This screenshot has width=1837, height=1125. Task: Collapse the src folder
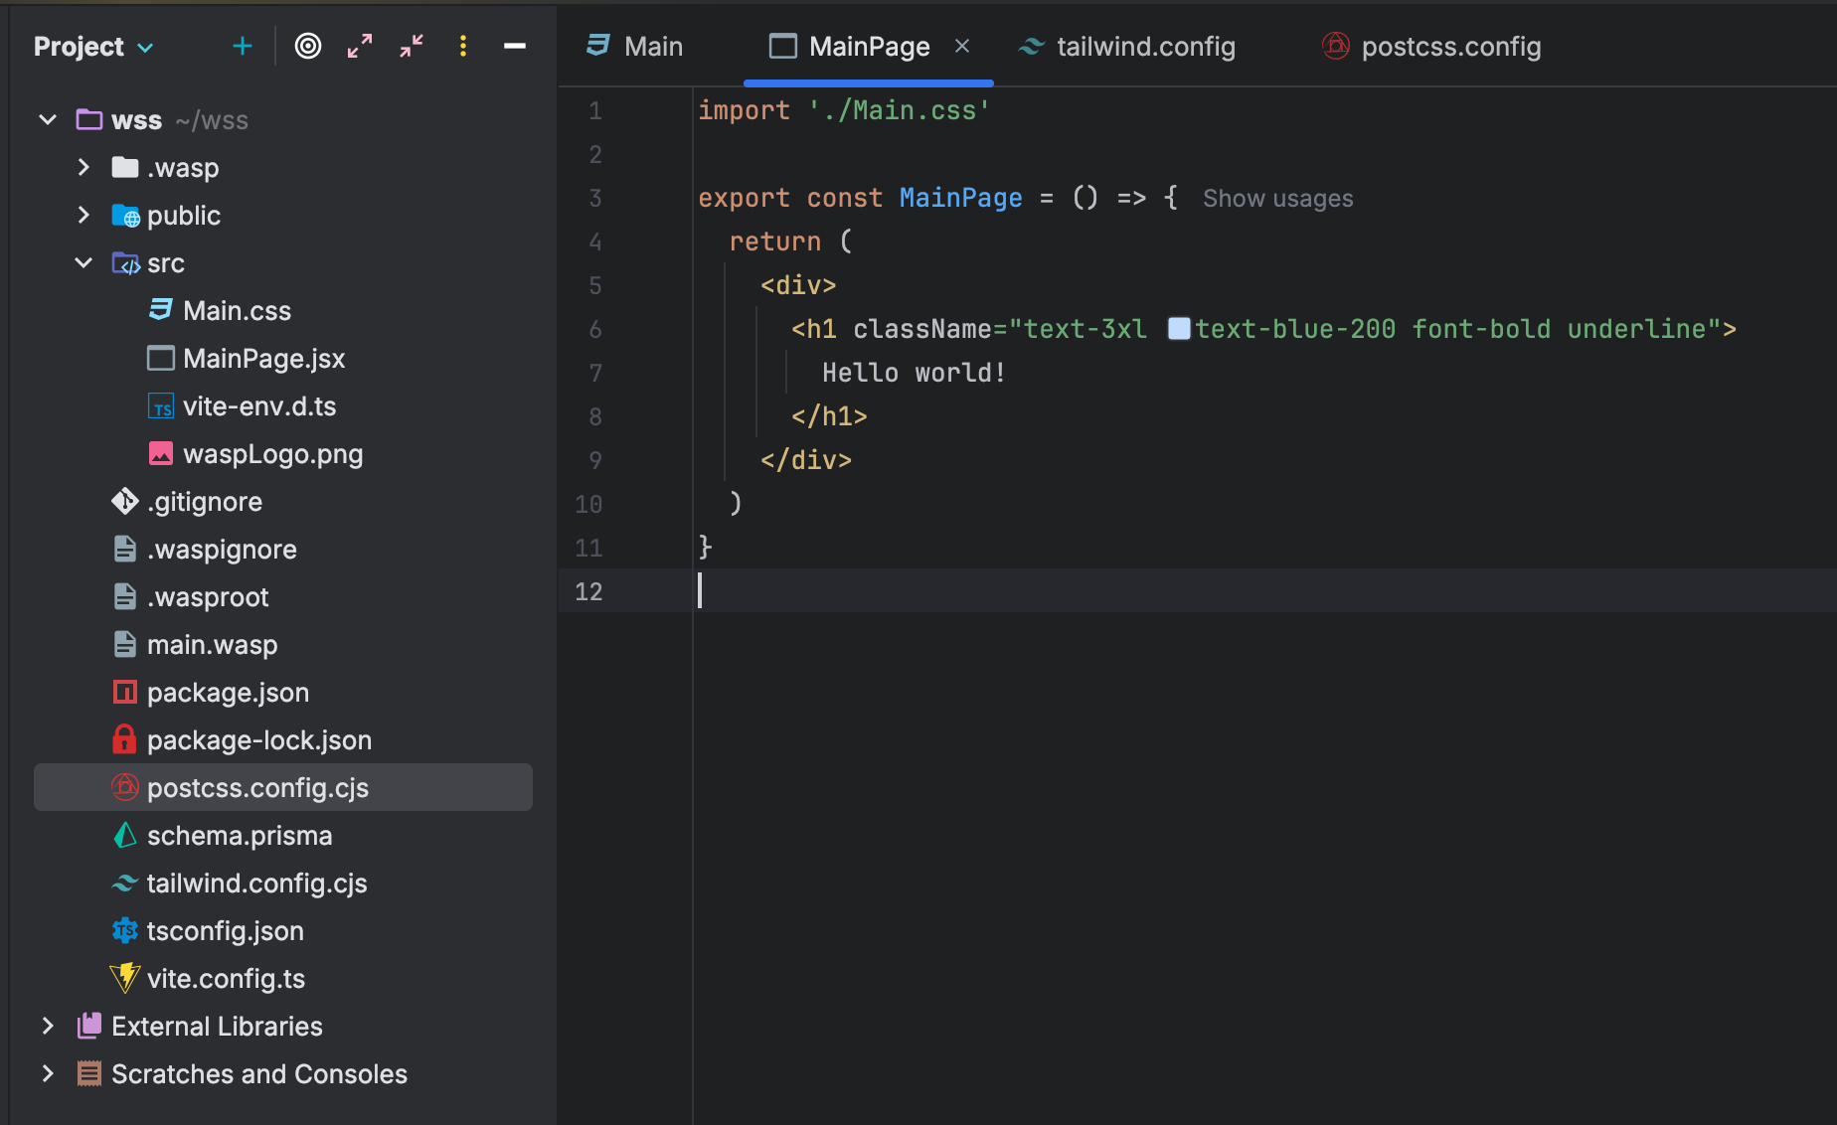(83, 263)
